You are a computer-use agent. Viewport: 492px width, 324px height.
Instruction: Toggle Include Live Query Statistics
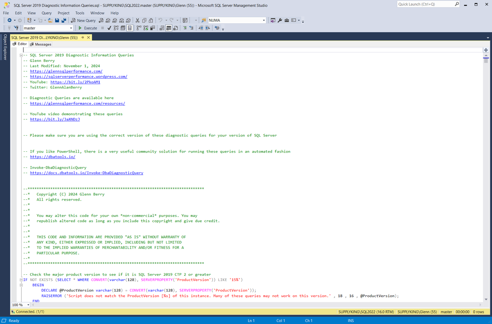tap(146, 28)
